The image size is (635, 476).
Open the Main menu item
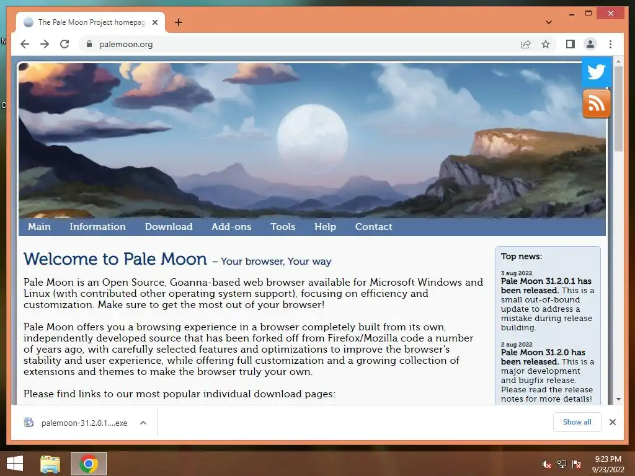[x=39, y=227]
